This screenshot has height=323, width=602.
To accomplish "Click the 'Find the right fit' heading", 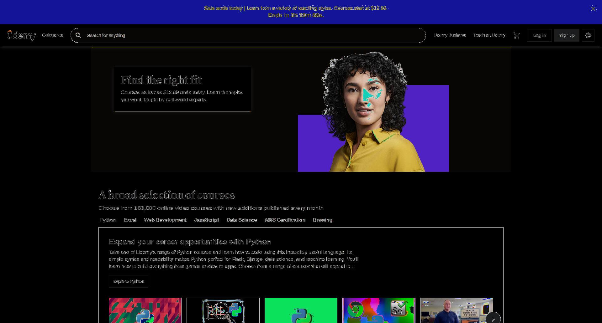I will coord(161,80).
